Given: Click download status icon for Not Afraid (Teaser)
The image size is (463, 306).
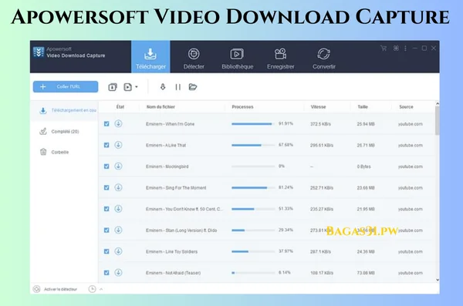Looking at the screenshot, I should 118,272.
